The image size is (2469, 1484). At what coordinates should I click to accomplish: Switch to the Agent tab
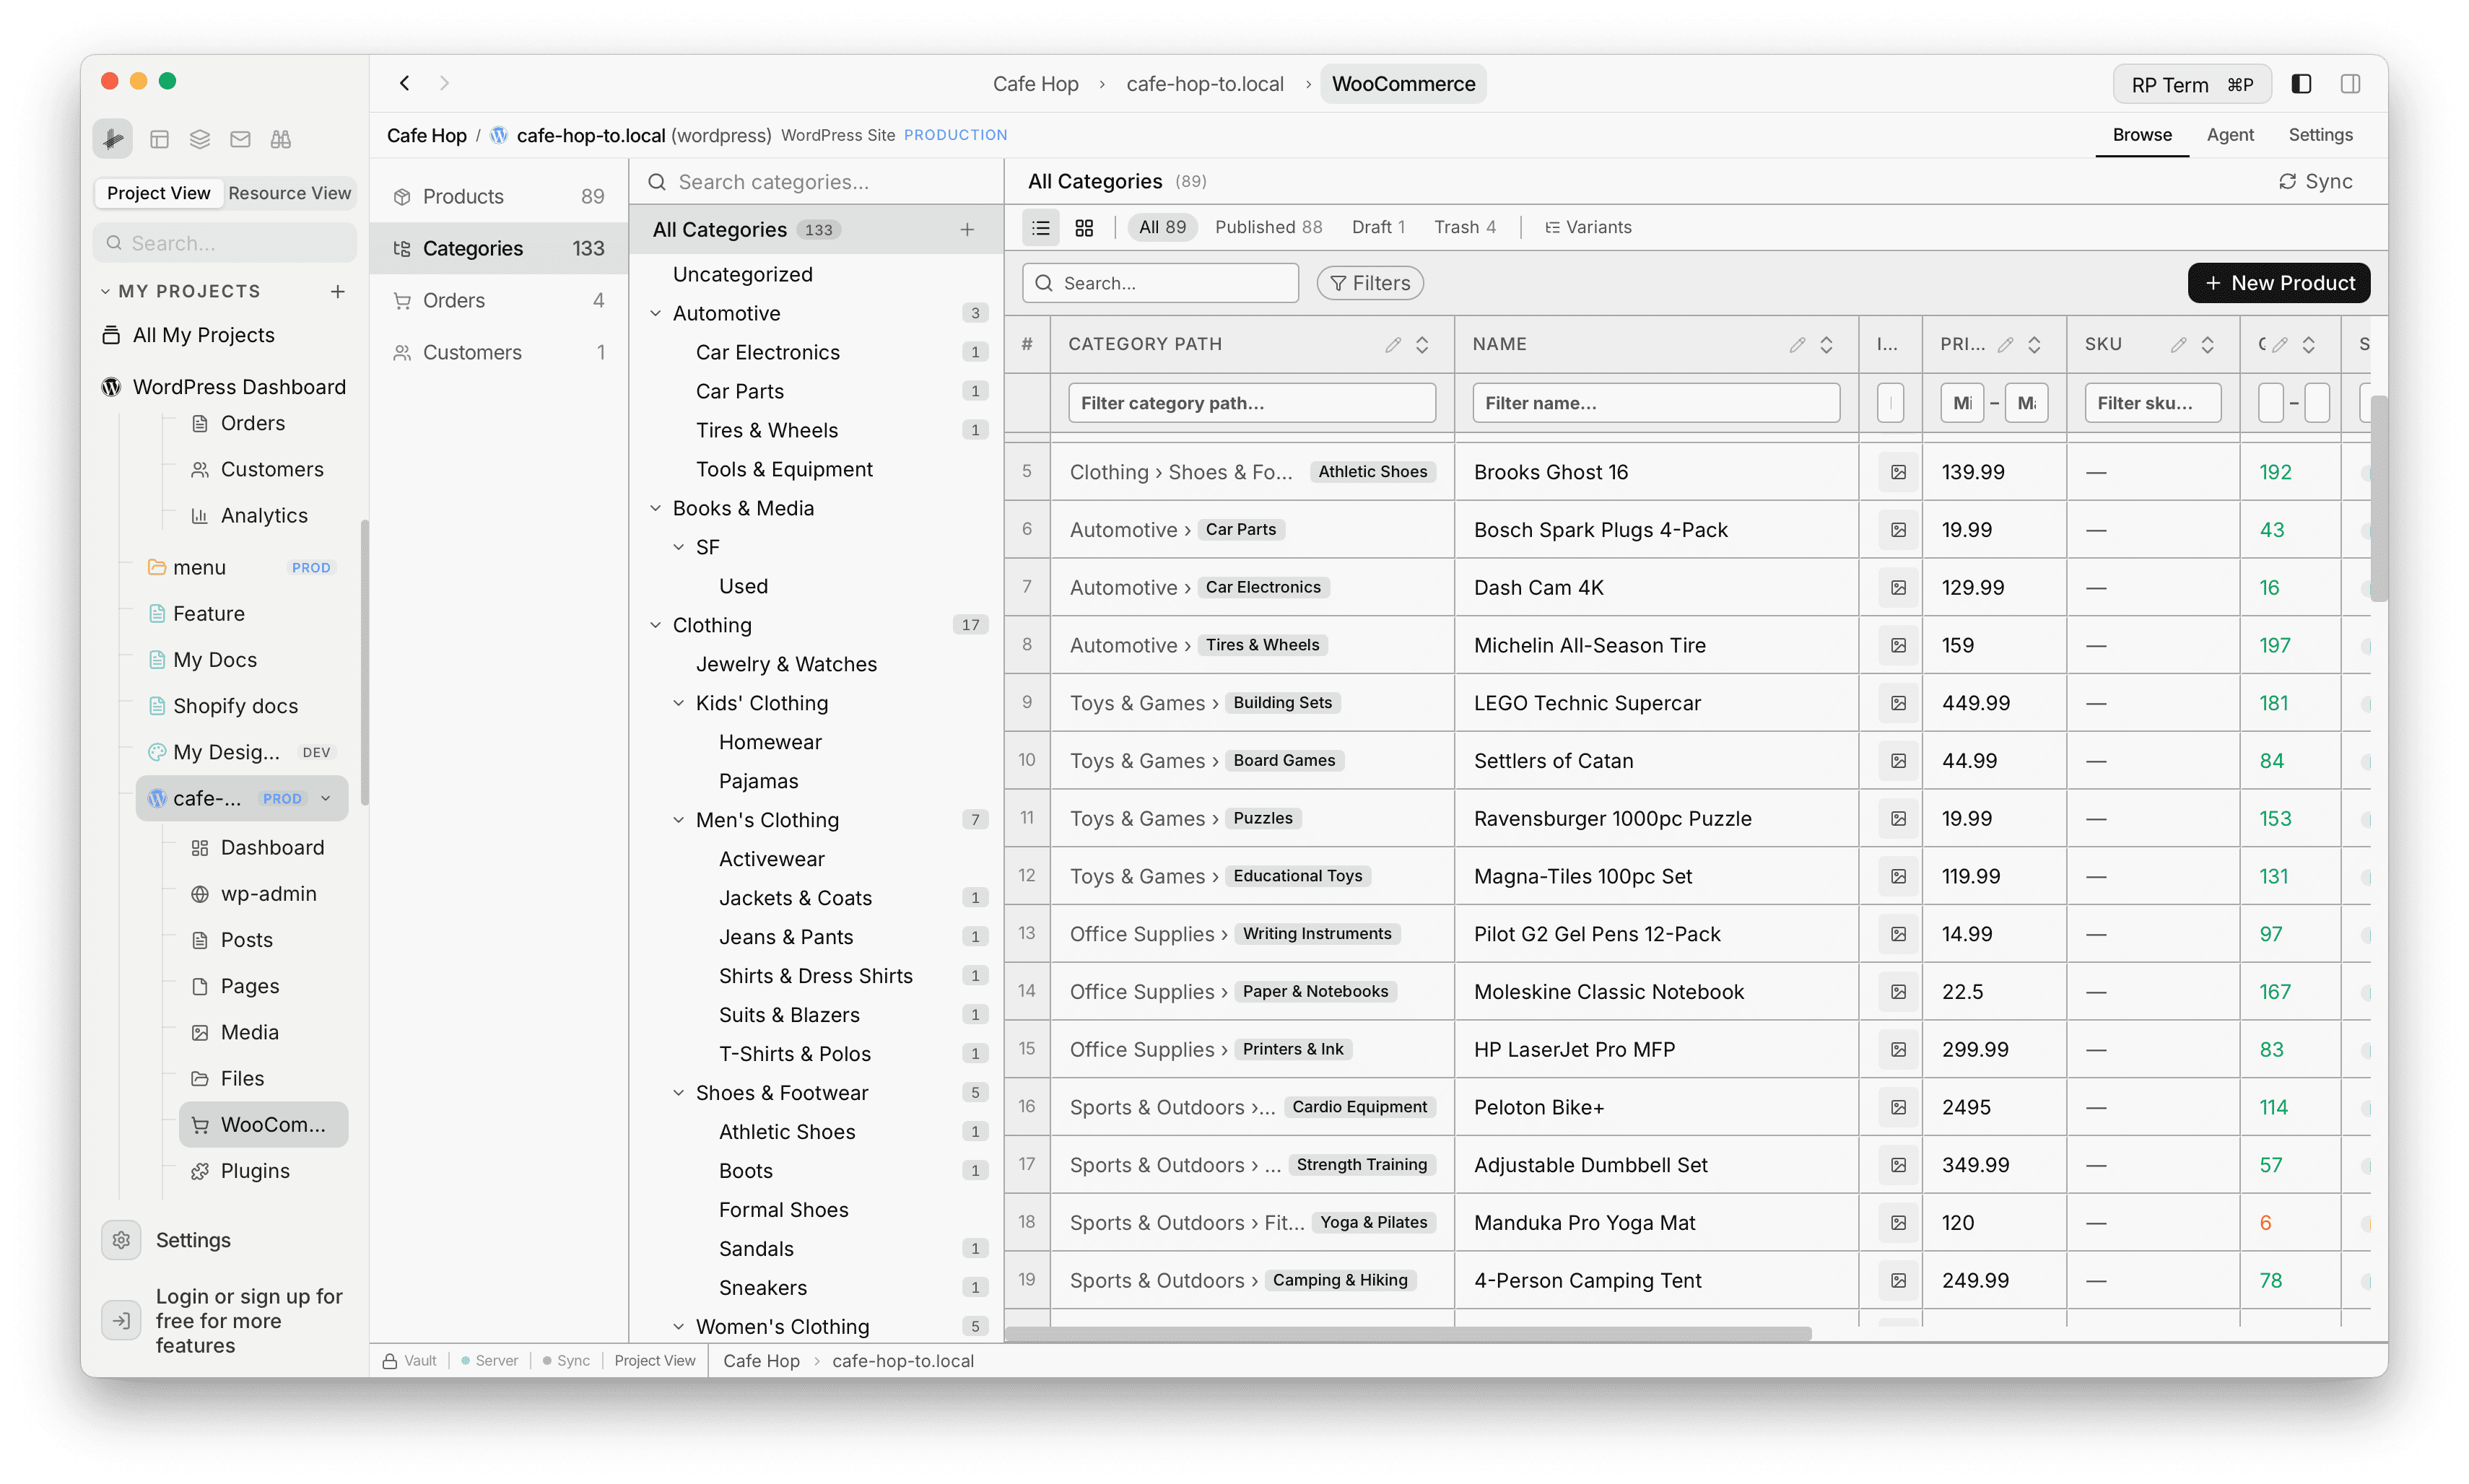tap(2230, 135)
